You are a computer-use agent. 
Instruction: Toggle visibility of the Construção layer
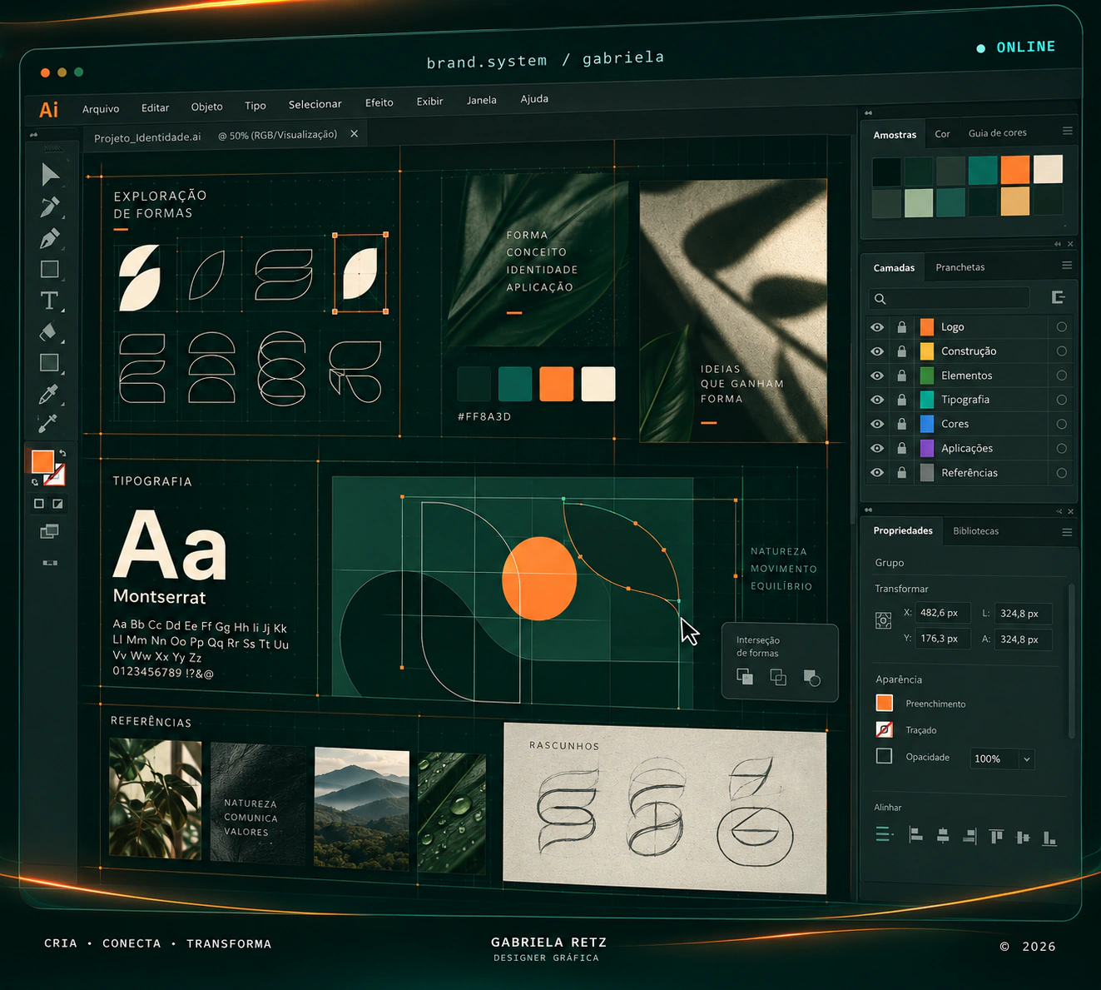click(x=877, y=351)
